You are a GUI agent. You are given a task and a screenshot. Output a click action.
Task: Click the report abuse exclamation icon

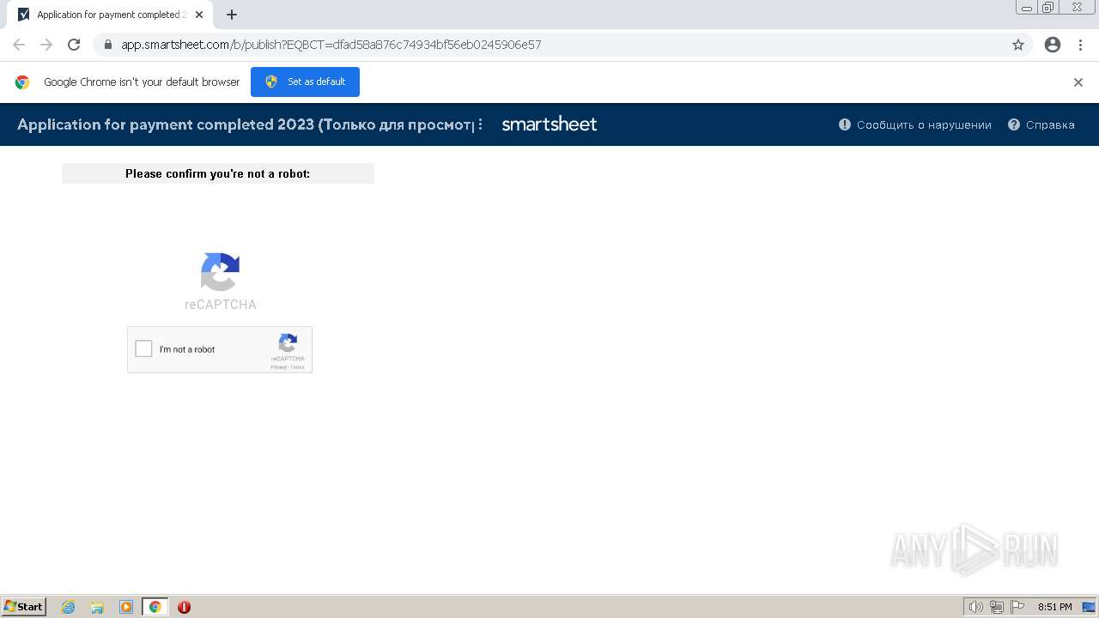tap(845, 124)
